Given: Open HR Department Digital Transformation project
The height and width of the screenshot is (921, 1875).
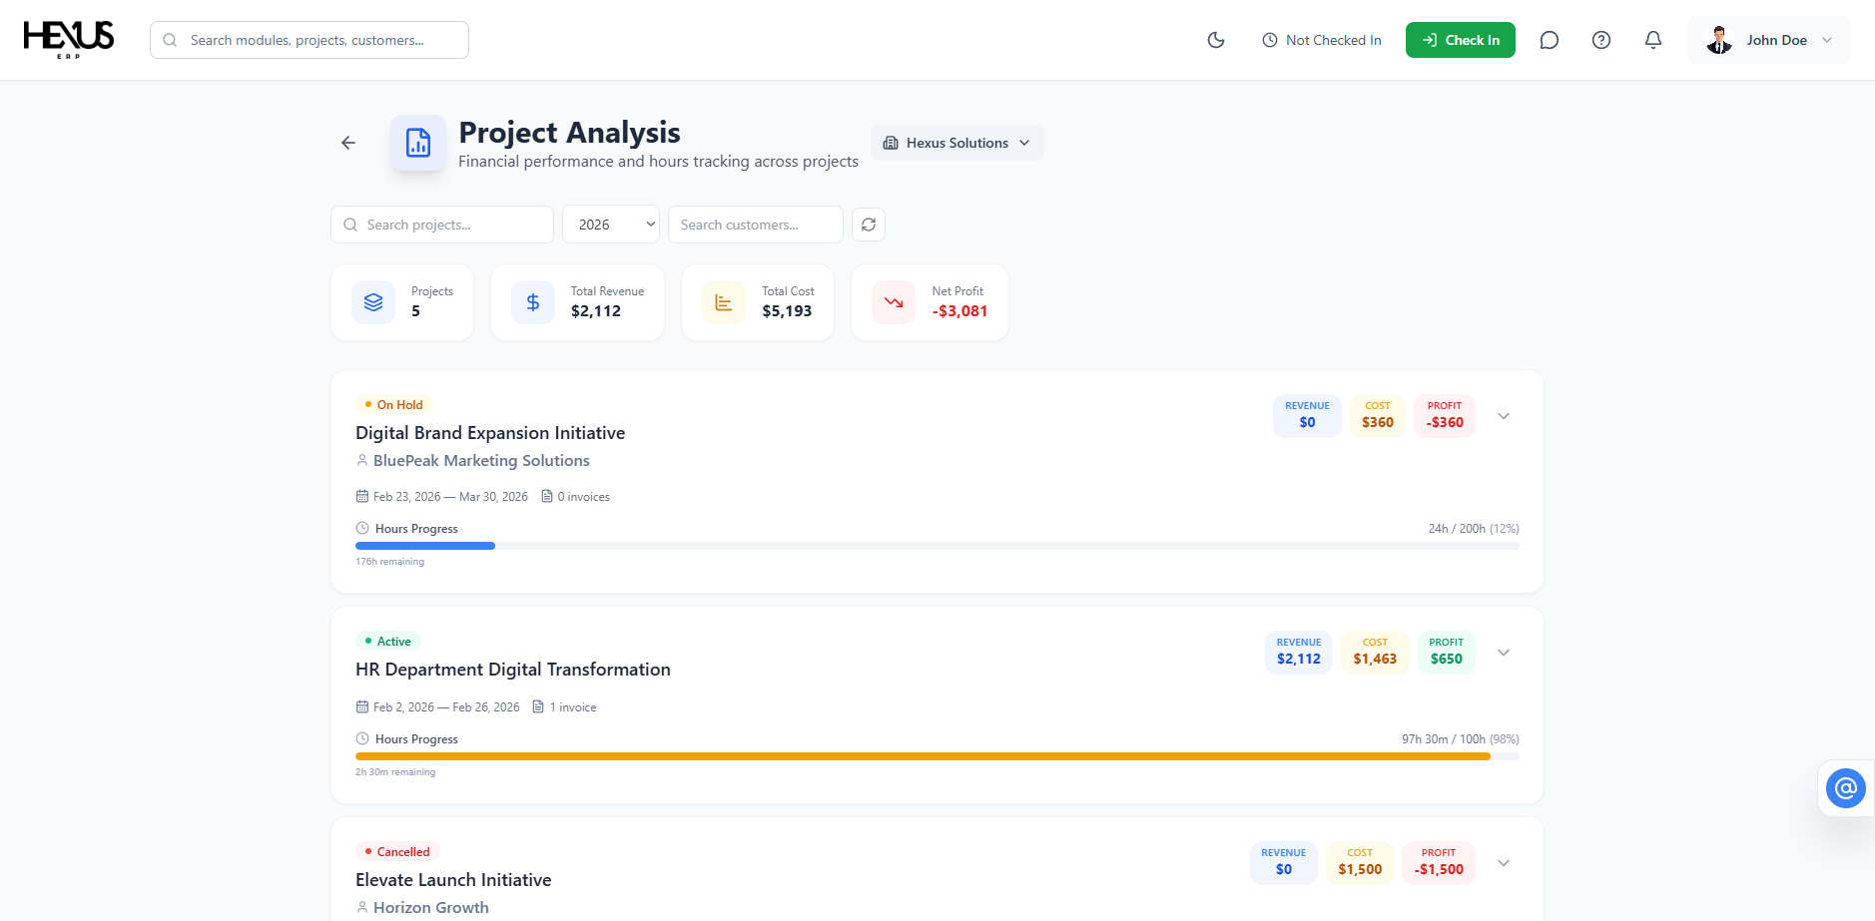Looking at the screenshot, I should click(513, 670).
